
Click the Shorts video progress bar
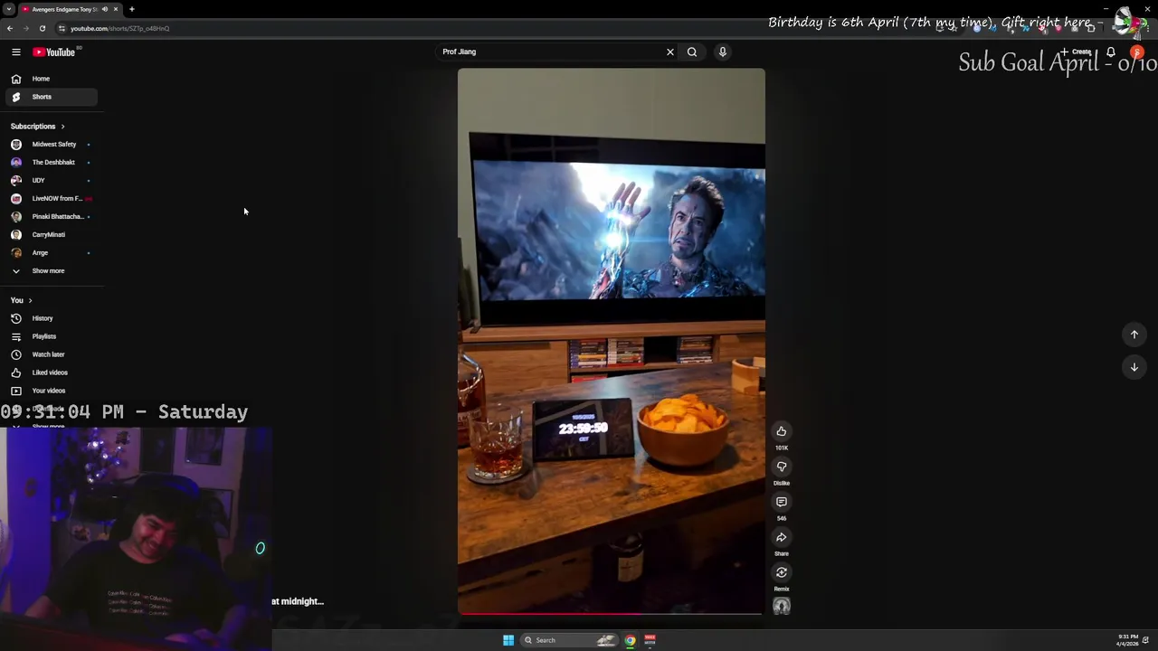pos(612,613)
